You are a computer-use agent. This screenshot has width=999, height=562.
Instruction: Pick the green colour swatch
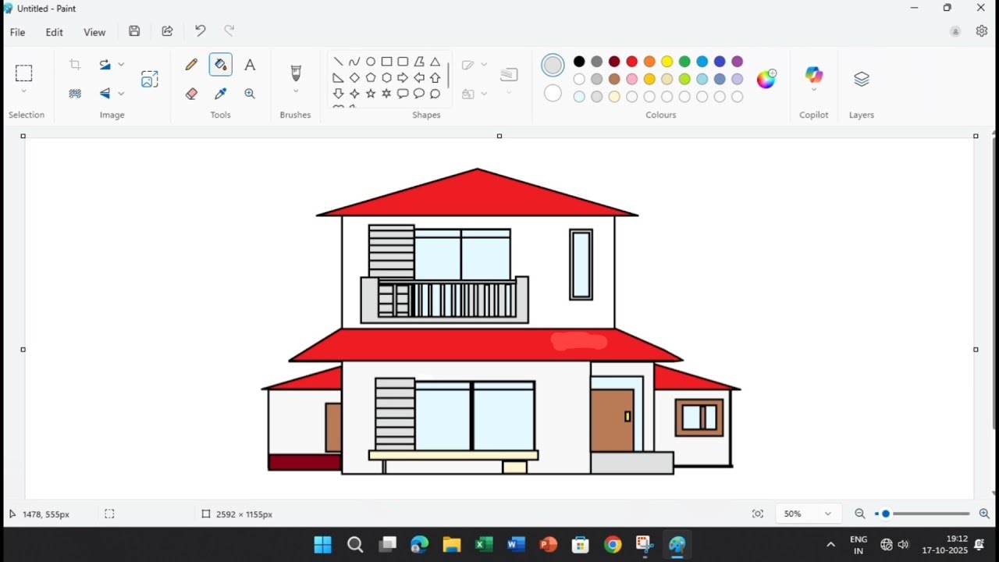(x=684, y=62)
